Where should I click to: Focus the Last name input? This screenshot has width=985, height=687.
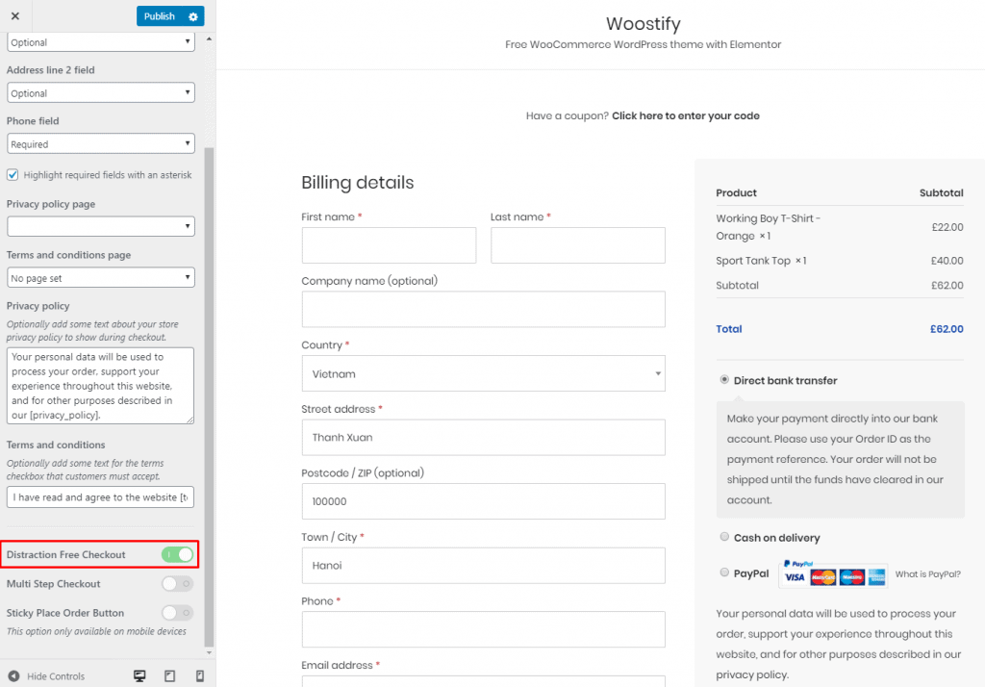tap(578, 245)
